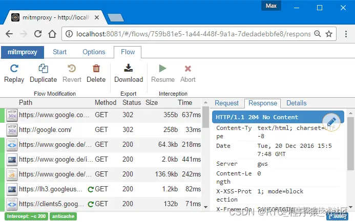
Task: Close the mitmproxy browser tab
Action: (97, 17)
